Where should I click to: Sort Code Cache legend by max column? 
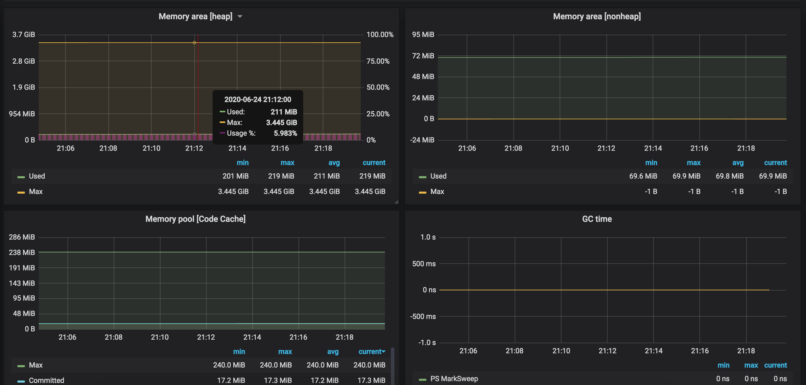285,352
